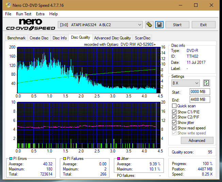Image resolution: width=222 pixels, height=182 pixels.
Task: Click the Start MB input field
Action: click(x=200, y=92)
